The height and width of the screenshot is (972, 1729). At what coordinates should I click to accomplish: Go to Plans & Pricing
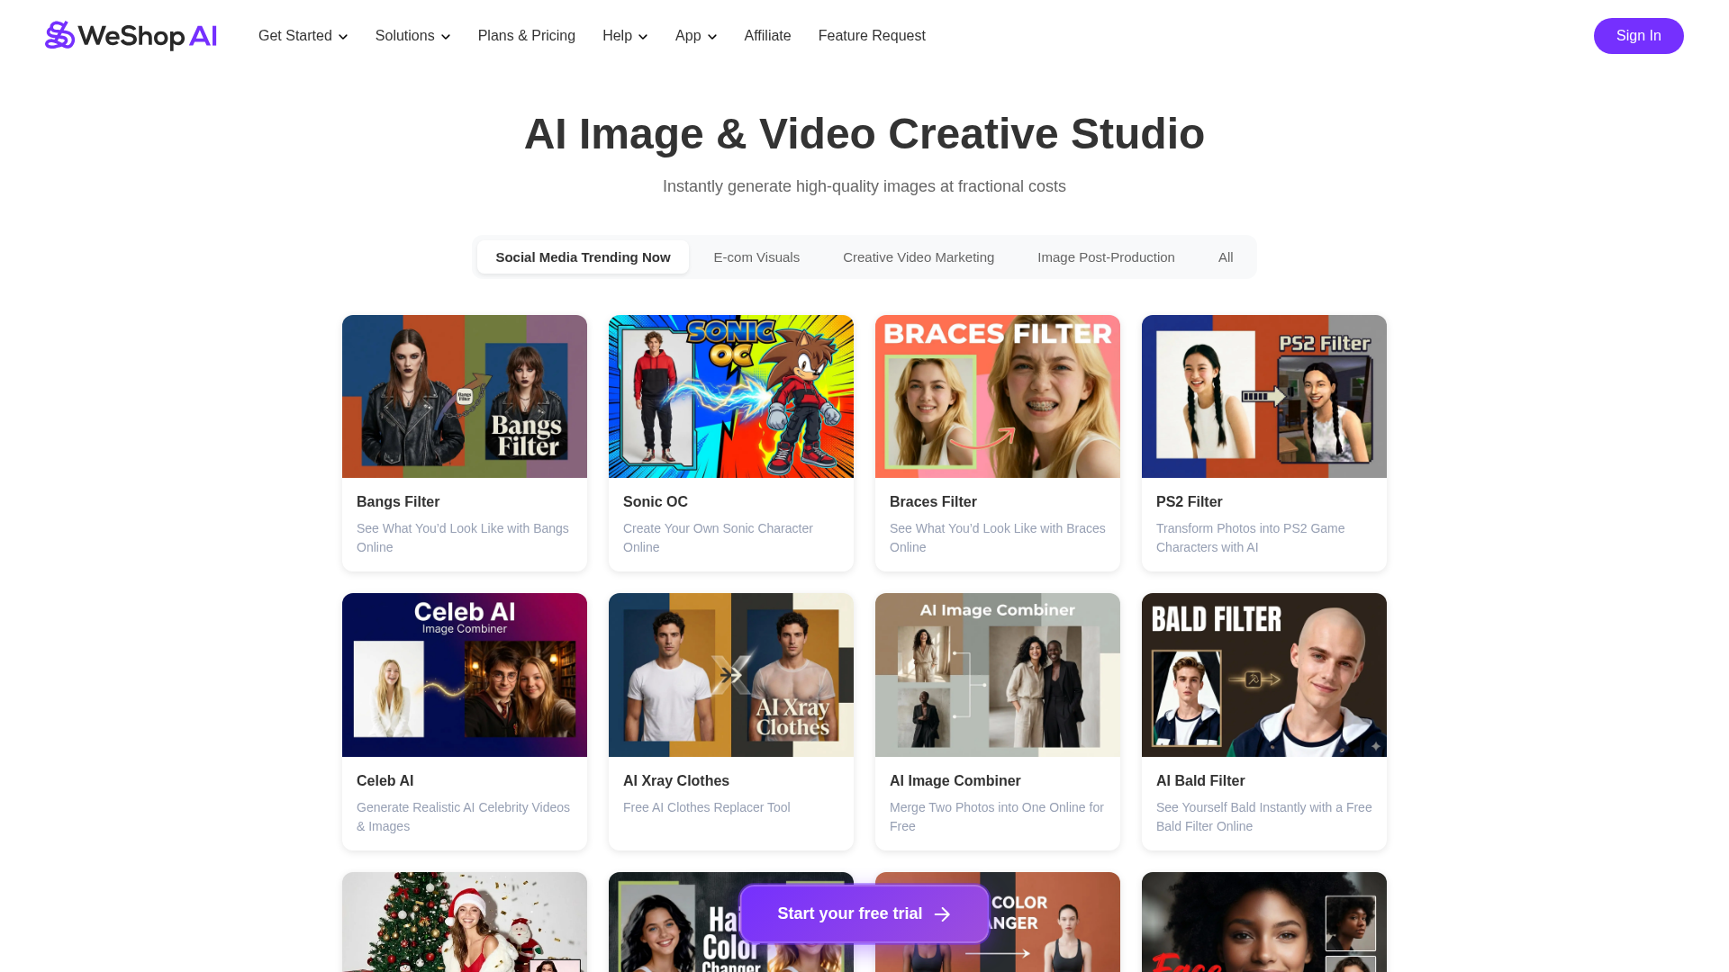(x=526, y=36)
